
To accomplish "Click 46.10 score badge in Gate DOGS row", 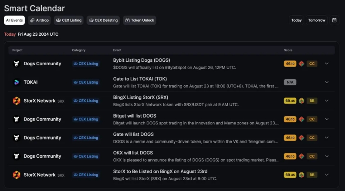I will [x=290, y=138].
